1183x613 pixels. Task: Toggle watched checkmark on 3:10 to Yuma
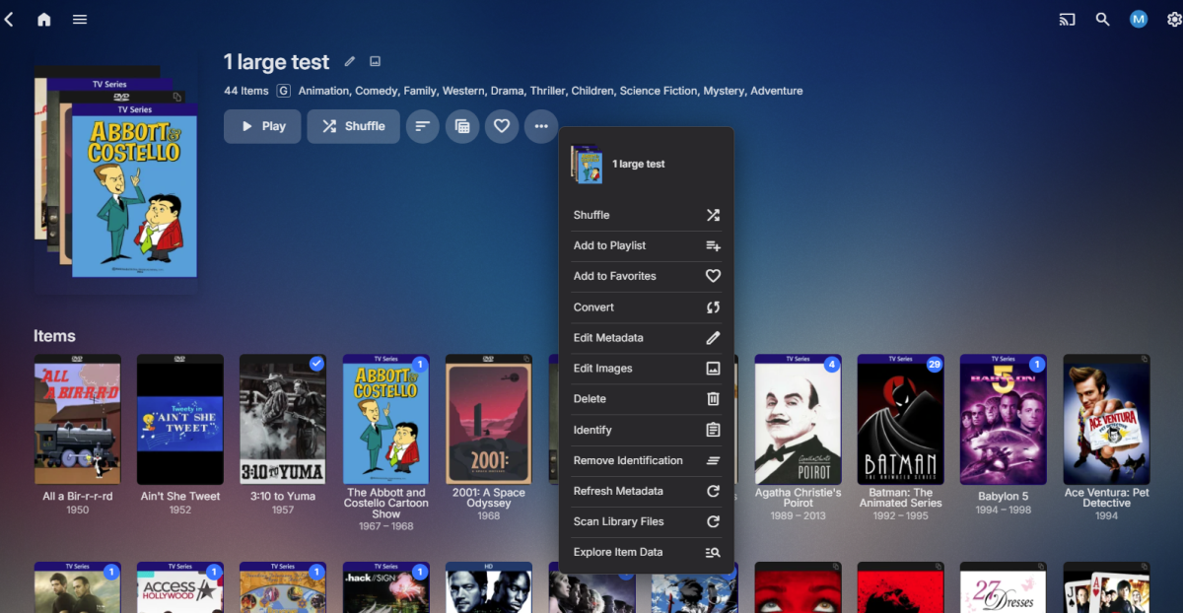(316, 364)
